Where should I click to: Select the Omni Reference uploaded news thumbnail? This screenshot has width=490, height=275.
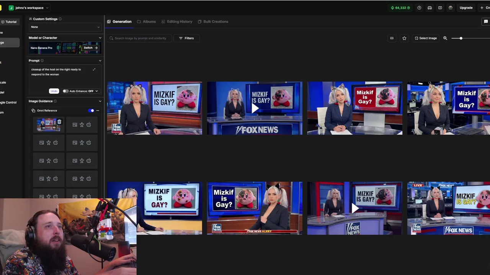(x=48, y=125)
